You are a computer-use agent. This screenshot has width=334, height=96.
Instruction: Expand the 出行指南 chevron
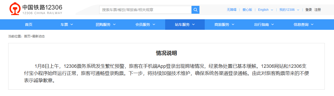(x=273, y=25)
